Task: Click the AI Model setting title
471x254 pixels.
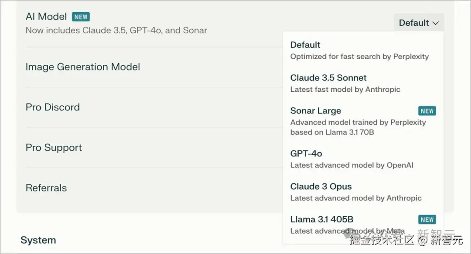Action: [x=46, y=17]
